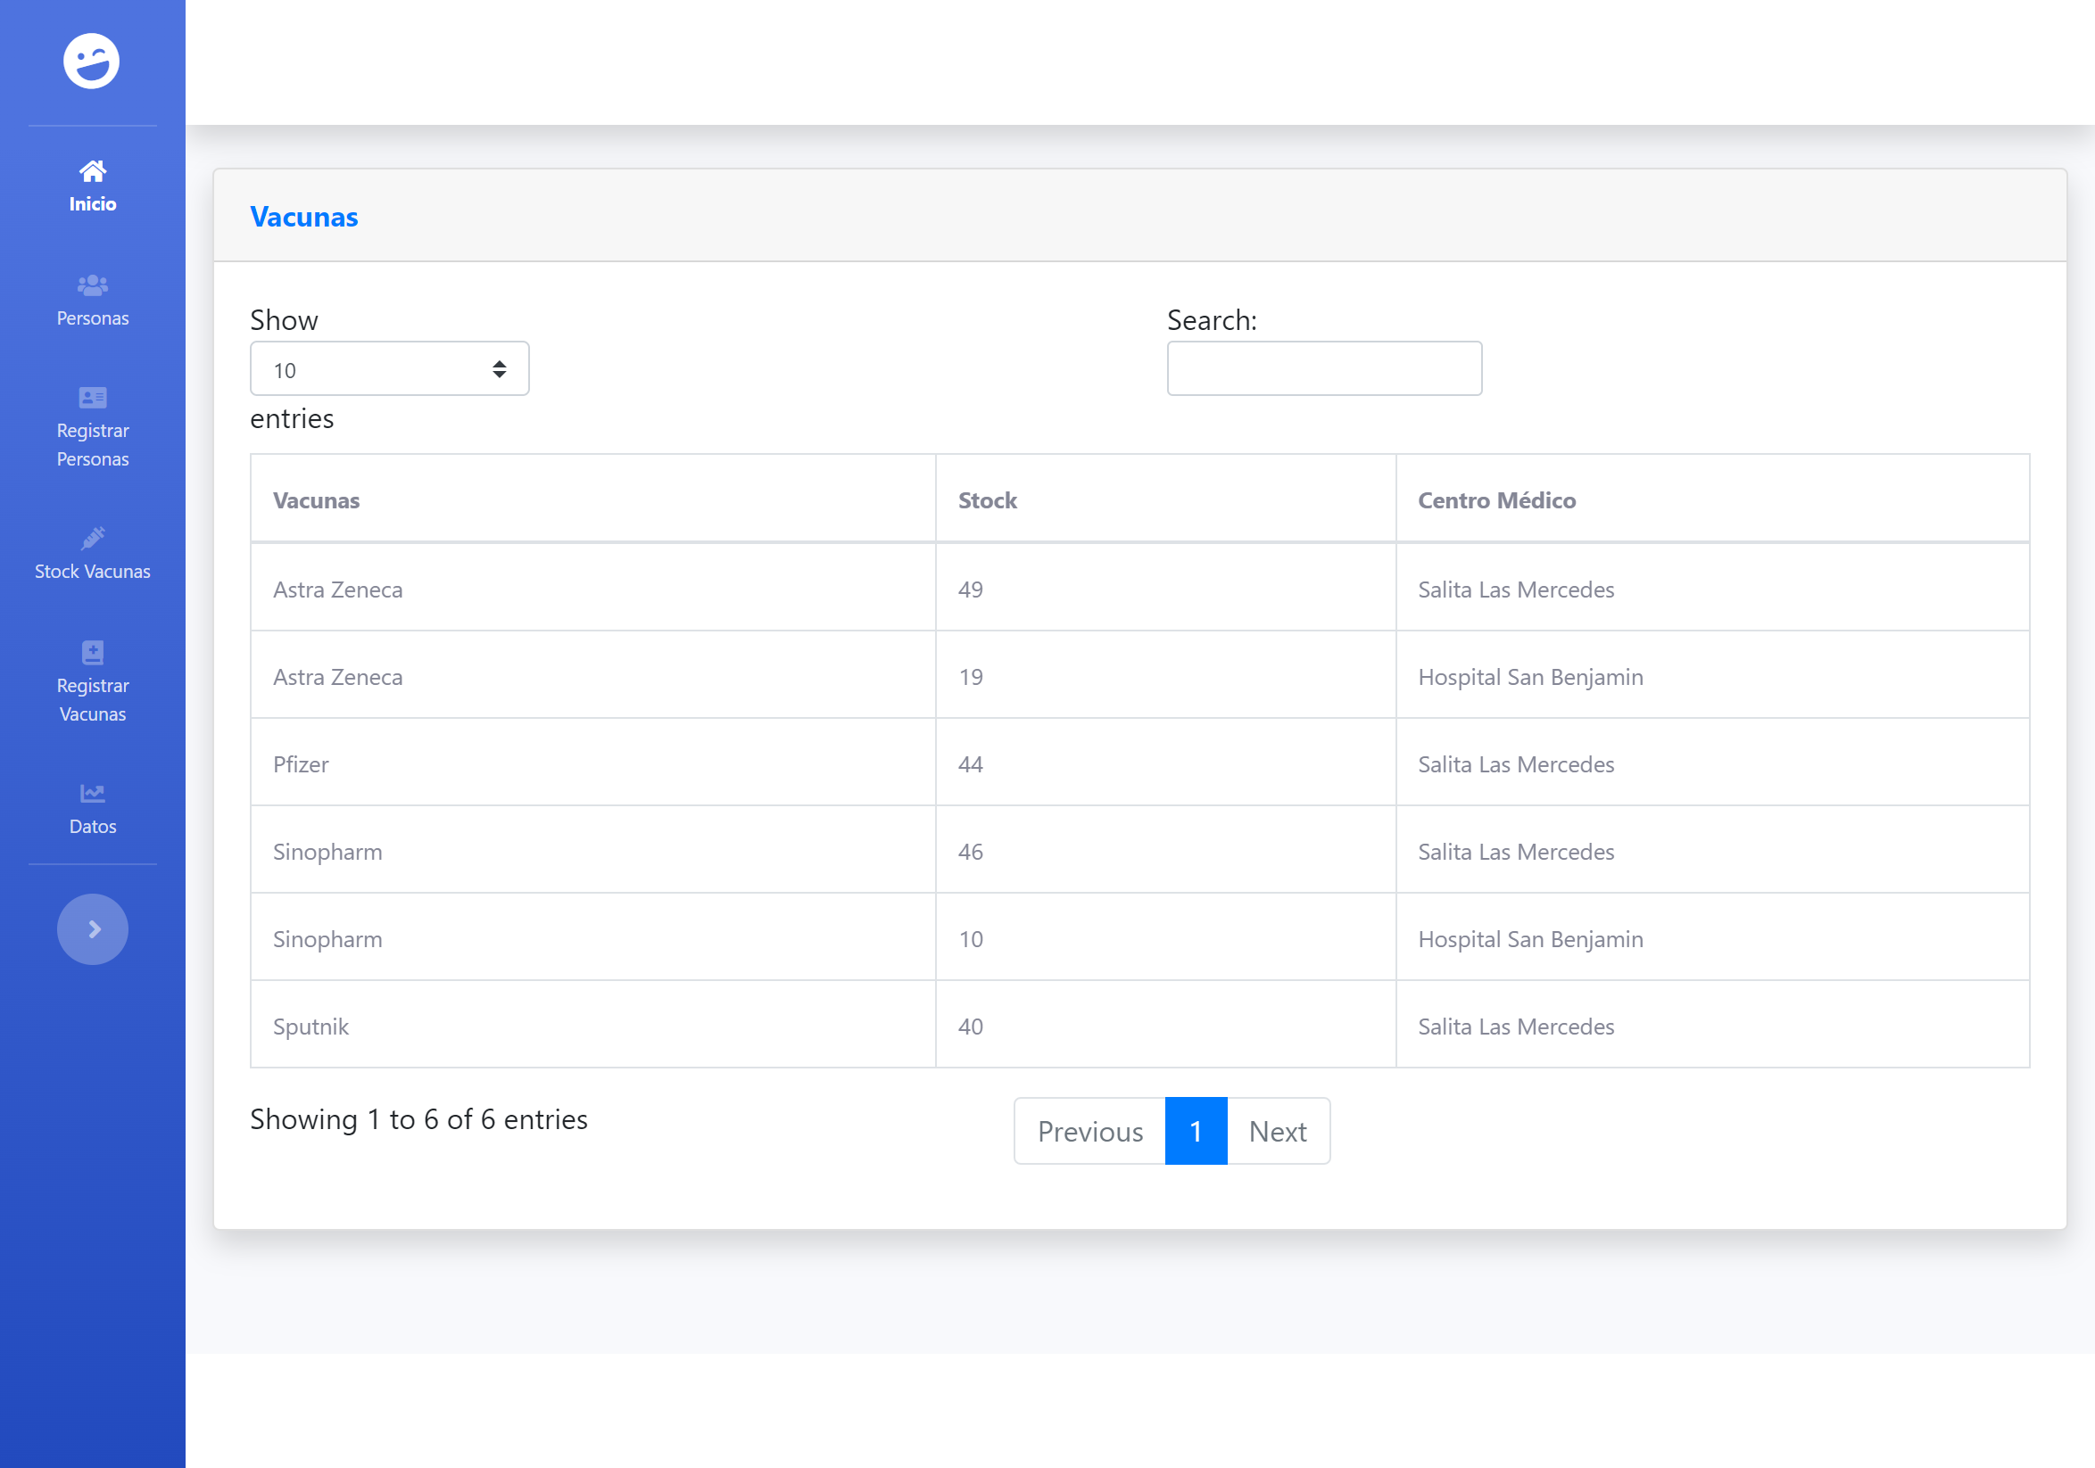The image size is (2095, 1468).
Task: Open Stock Vacunas syringe icon
Action: 92,538
